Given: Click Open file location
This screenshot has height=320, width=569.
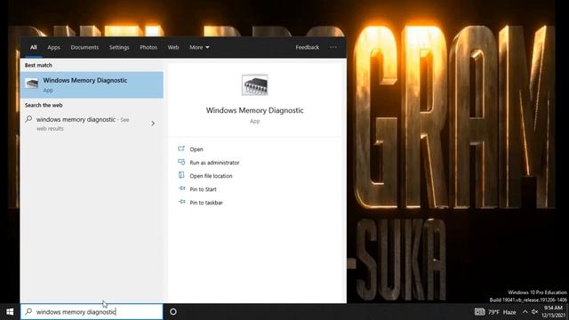Looking at the screenshot, I should tap(211, 176).
